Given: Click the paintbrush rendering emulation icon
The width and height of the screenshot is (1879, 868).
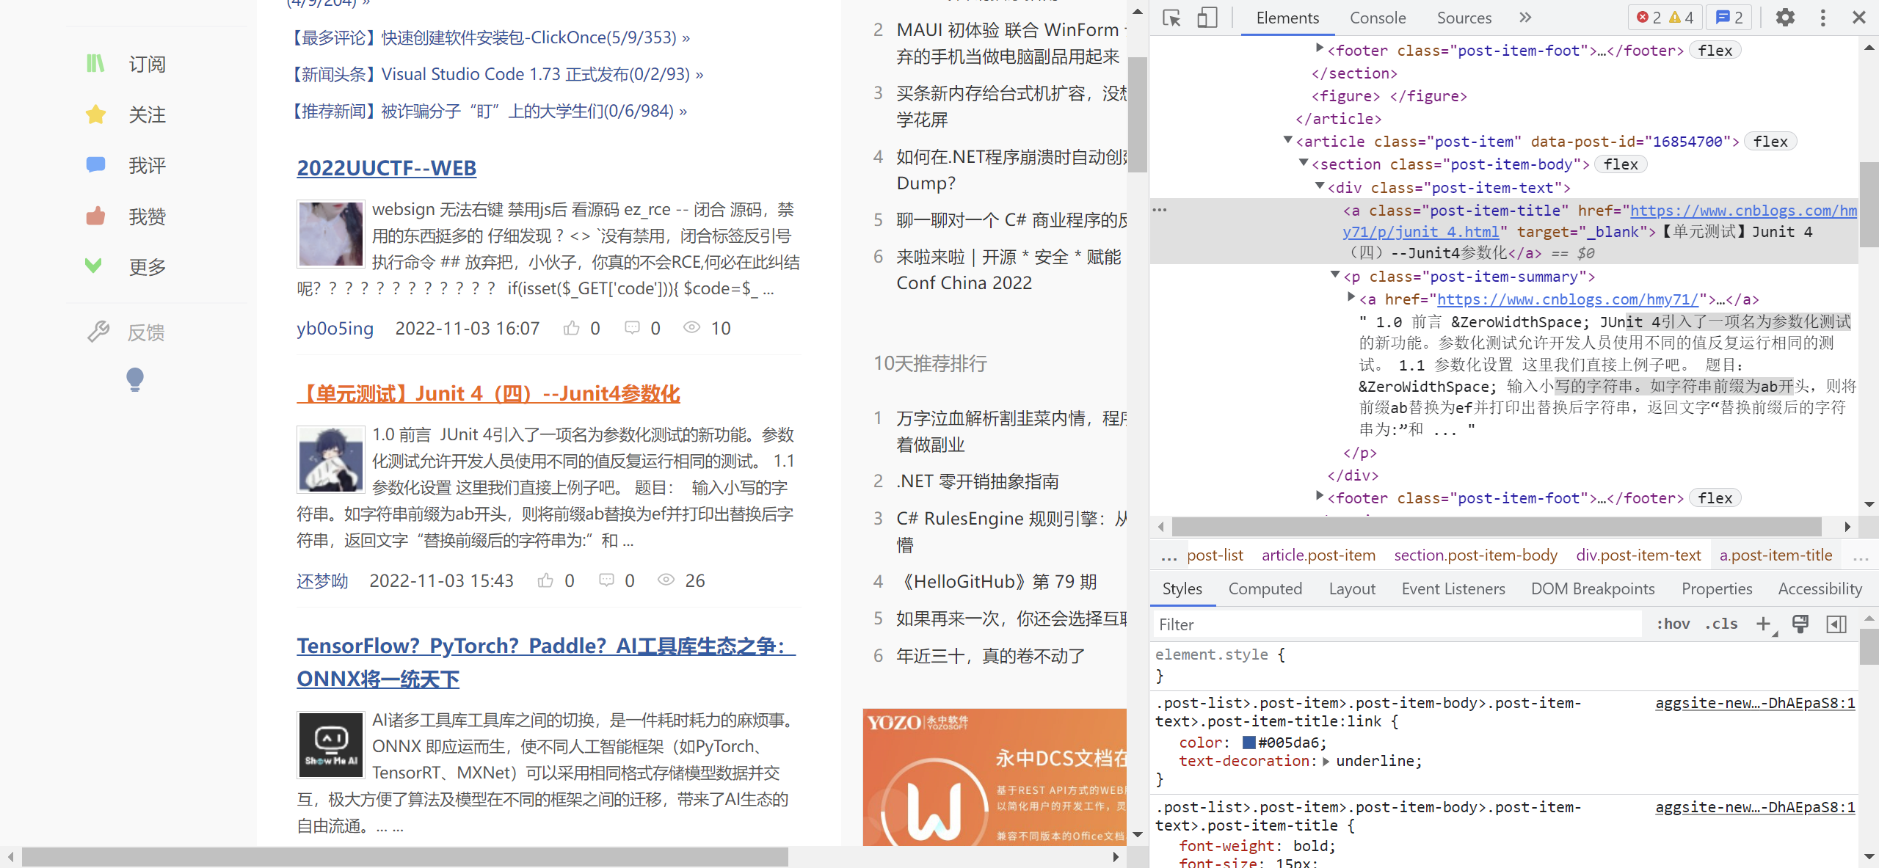Looking at the screenshot, I should (x=1800, y=624).
